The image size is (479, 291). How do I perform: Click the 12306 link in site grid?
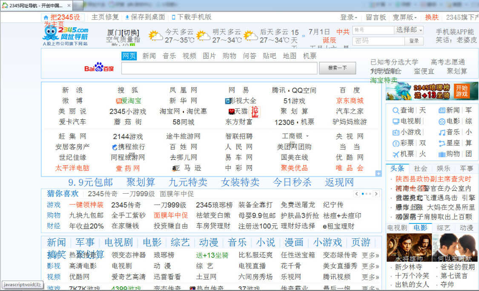coord(284,122)
